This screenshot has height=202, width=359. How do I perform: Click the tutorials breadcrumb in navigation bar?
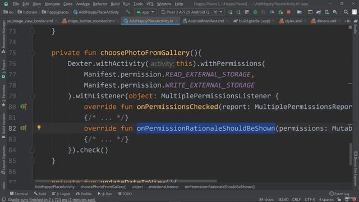pyautogui.click(x=27, y=12)
